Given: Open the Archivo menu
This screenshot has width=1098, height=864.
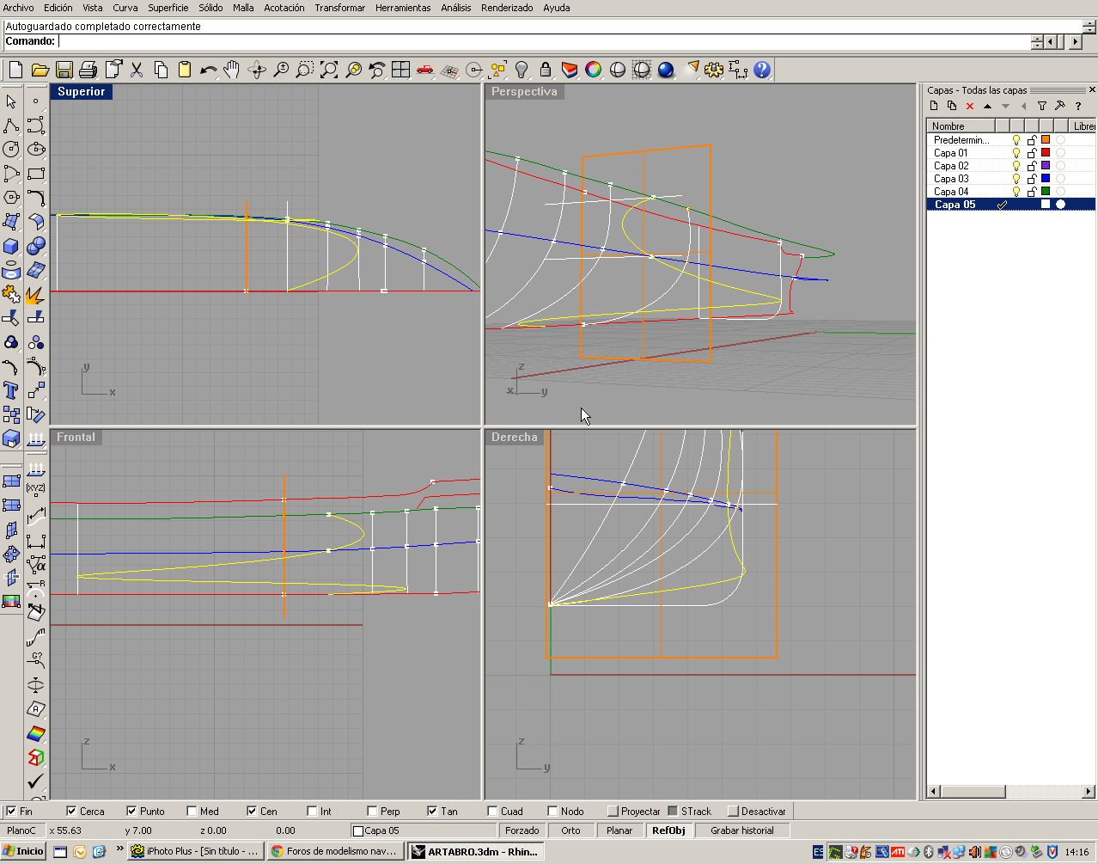Looking at the screenshot, I should pyautogui.click(x=19, y=8).
